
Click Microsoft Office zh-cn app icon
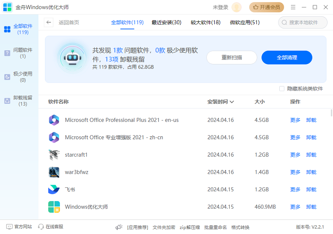pyautogui.click(x=54, y=138)
